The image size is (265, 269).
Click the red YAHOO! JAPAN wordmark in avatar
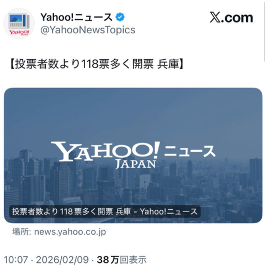[x=19, y=33]
